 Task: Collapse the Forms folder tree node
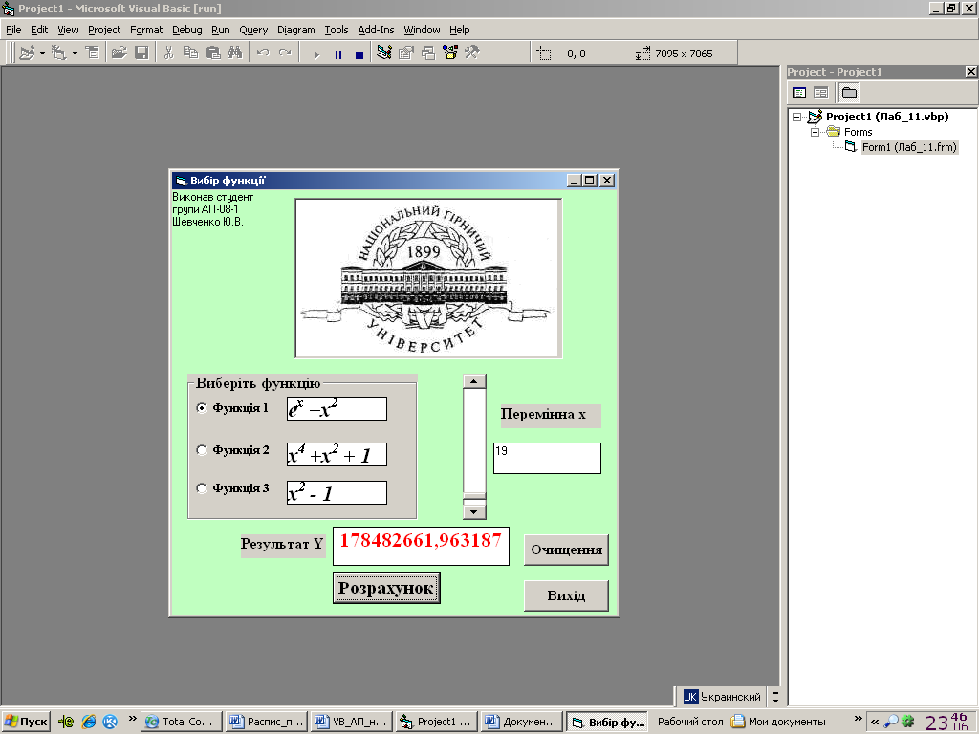pos(815,132)
